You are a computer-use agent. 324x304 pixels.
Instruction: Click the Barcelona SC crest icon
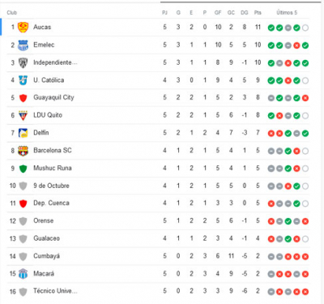pos(23,151)
